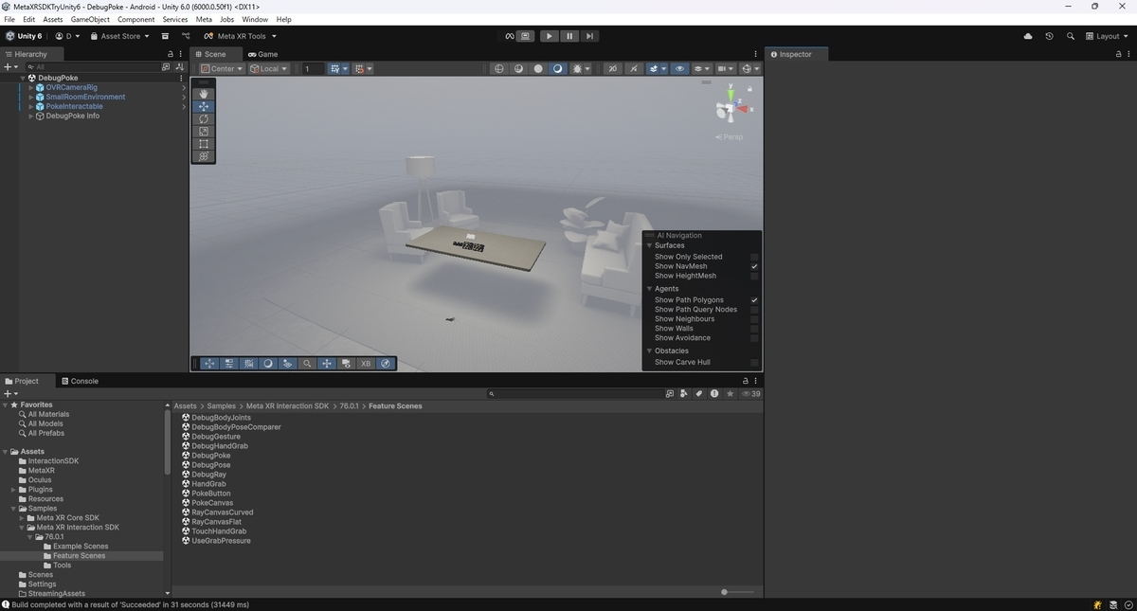Open the Undo History icon
Viewport: 1137px width, 611px height.
1049,36
